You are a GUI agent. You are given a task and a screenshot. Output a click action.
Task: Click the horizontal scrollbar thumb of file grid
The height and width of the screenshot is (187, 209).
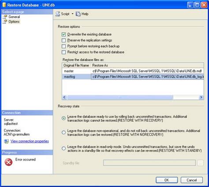120,97
